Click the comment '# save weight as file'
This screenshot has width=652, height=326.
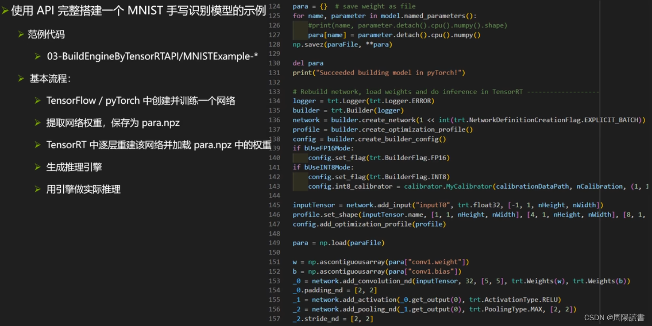[x=375, y=6]
